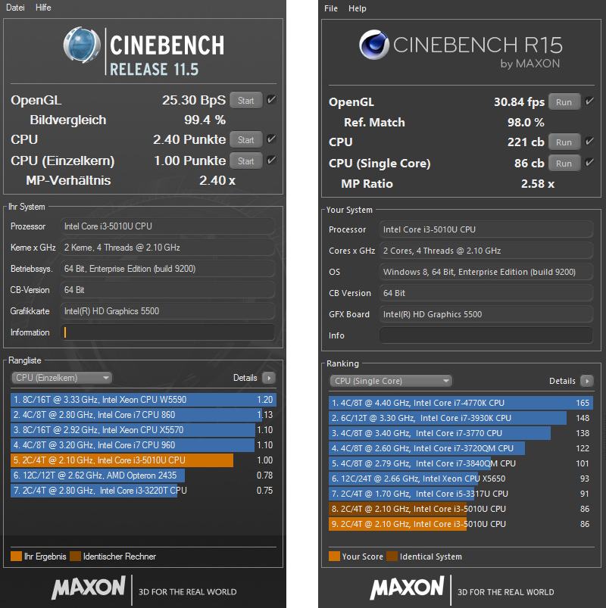Select ranking row Intel Core i3-3220T
606x608 pixels.
[143, 491]
